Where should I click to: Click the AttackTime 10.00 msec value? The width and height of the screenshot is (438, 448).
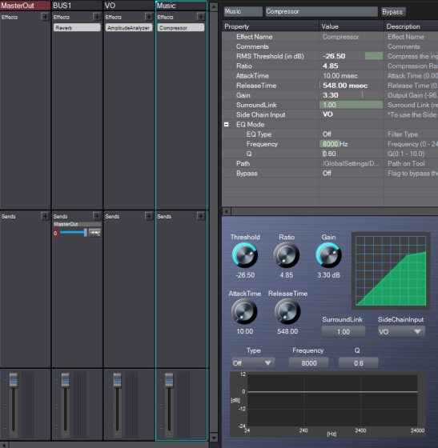(x=351, y=76)
